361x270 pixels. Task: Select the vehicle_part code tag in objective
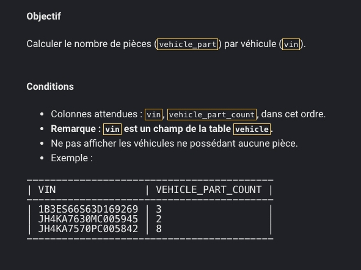pyautogui.click(x=188, y=44)
